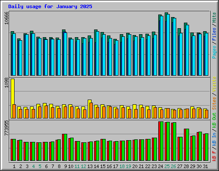
Task: Click the Sites / Visits legend text
Action: tap(214, 93)
